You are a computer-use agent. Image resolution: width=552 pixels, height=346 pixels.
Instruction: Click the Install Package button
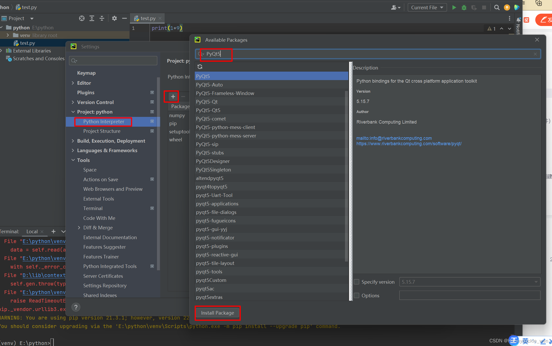pyautogui.click(x=217, y=313)
